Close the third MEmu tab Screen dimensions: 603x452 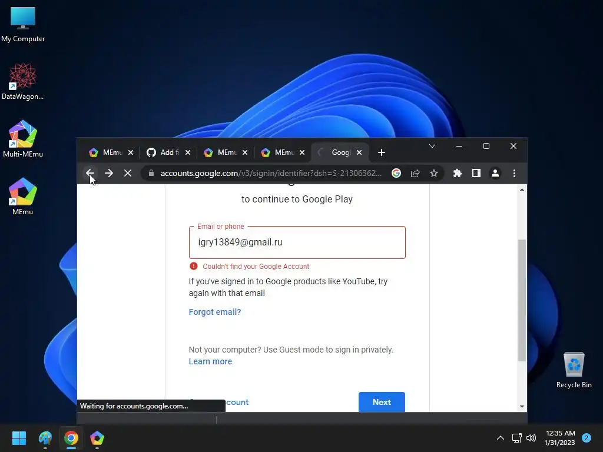(x=302, y=152)
